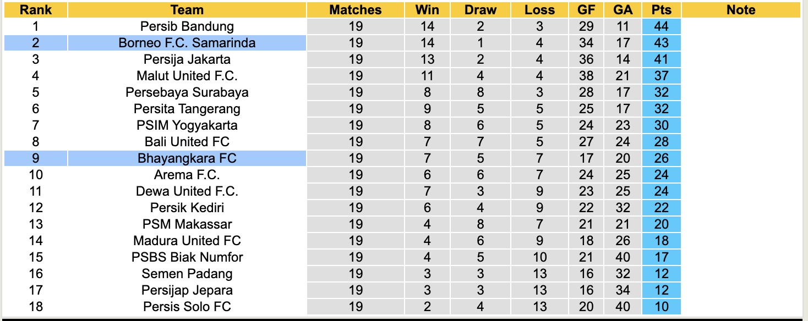Select the Draw column header

(x=481, y=10)
